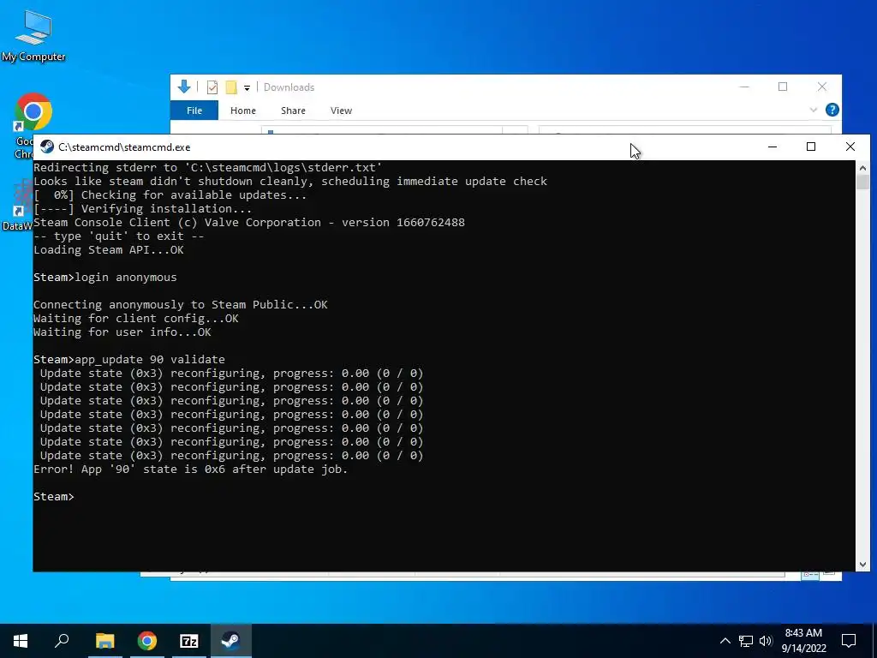Open the network tray icon
Screen dimensions: 877x658
pyautogui.click(x=746, y=641)
